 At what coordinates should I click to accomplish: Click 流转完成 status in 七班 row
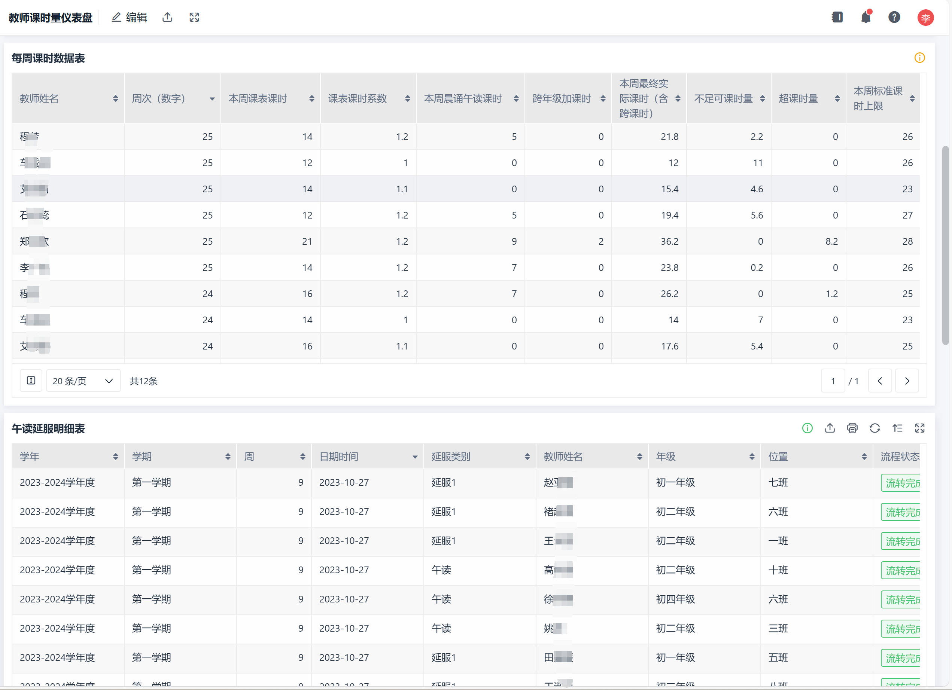click(901, 483)
